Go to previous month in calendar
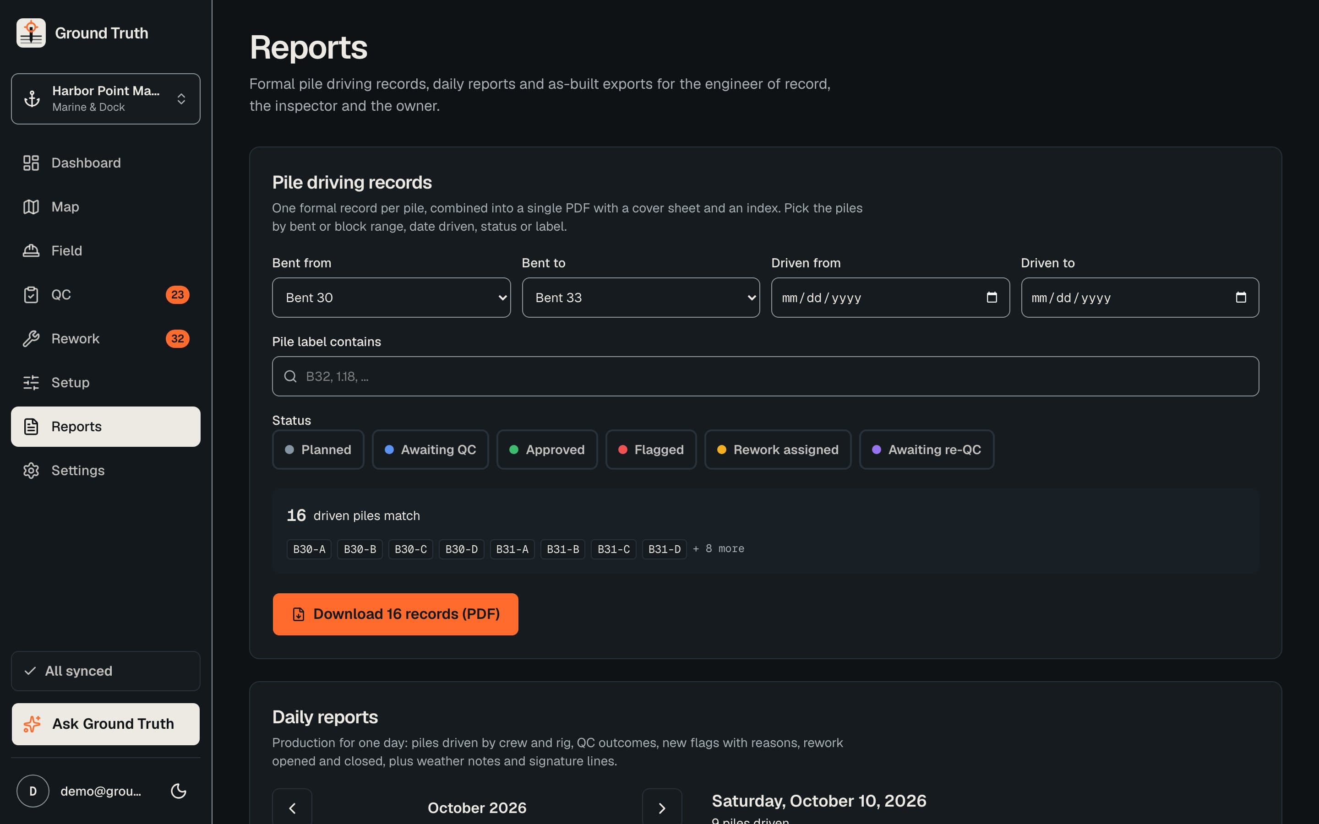The width and height of the screenshot is (1319, 824). (x=292, y=808)
